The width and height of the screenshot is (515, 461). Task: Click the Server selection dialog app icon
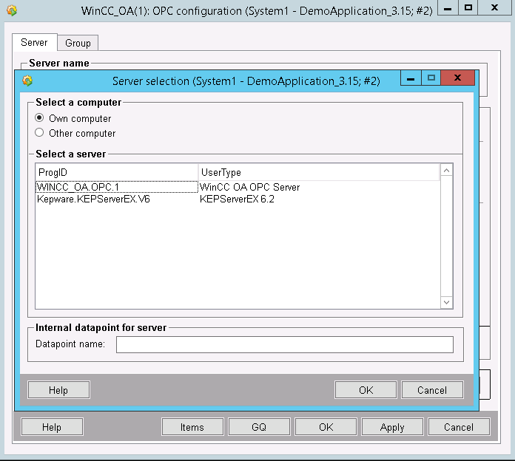[x=27, y=81]
